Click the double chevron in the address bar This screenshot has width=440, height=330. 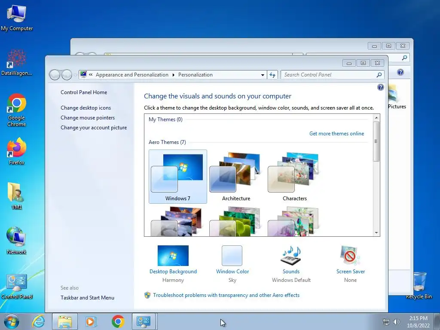[x=91, y=75]
